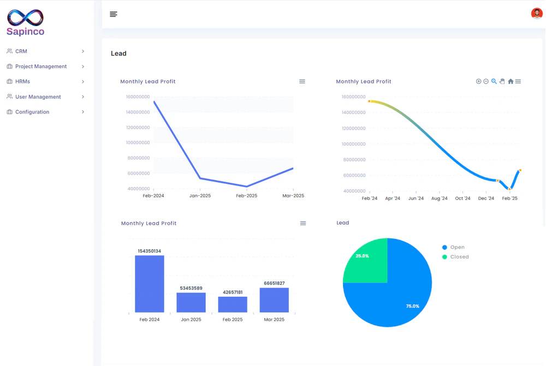The width and height of the screenshot is (546, 366).
Task: Click the sidebar collapse hamburger icon
Action: 114,14
